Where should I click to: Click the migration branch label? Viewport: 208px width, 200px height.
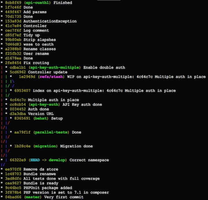[x=44, y=146]
